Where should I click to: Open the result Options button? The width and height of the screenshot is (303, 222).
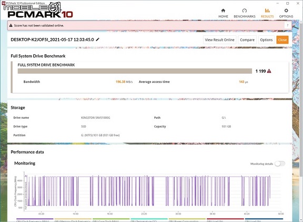point(266,40)
